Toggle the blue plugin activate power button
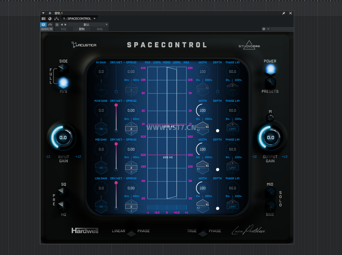Screen dimensions: 342x255 43,24
